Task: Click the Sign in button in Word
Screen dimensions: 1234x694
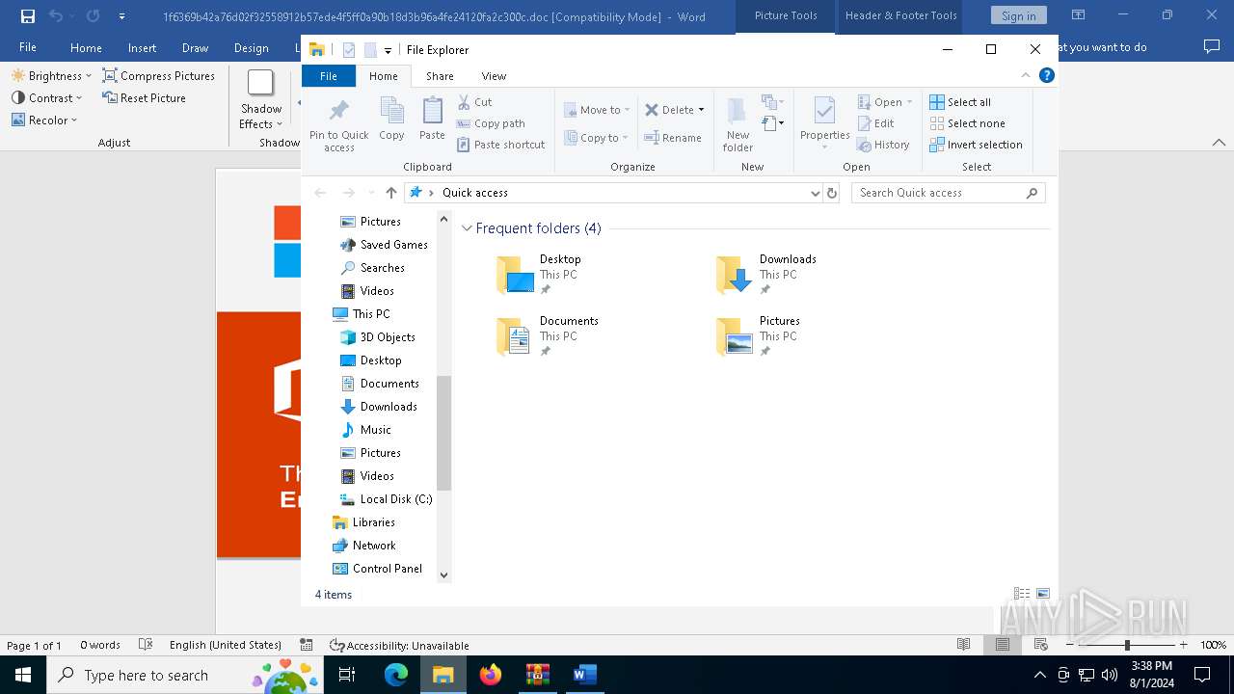Action: tap(1018, 16)
